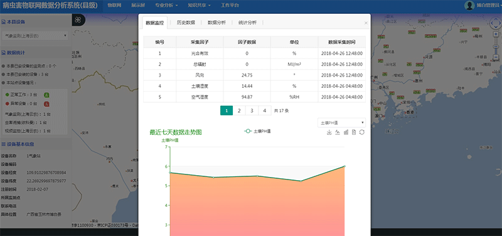Click the latitude value 22.269299697875977
The width and height of the screenshot is (502, 236).
coord(46,181)
